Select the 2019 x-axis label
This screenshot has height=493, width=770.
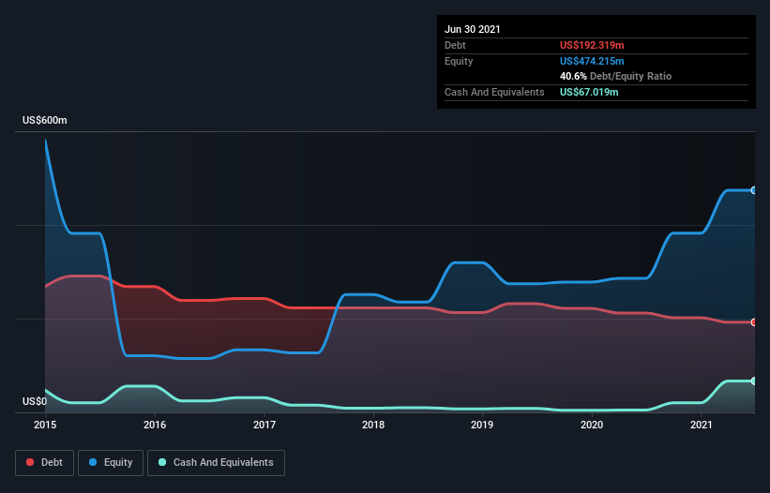coord(482,425)
